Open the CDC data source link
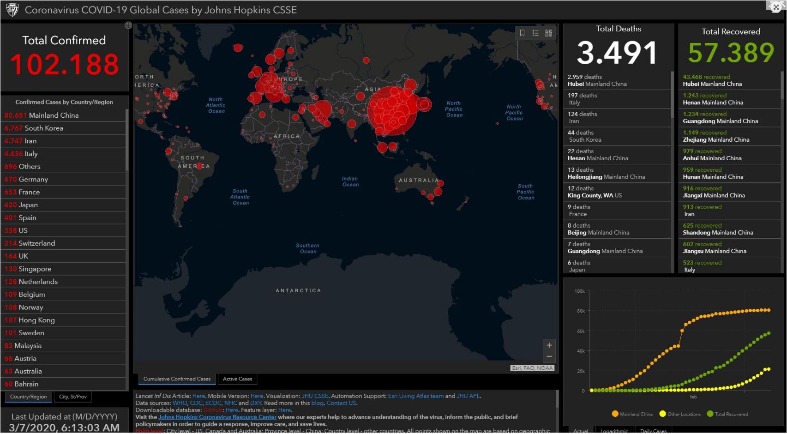Viewport: 787px width, 434px height. 196,403
